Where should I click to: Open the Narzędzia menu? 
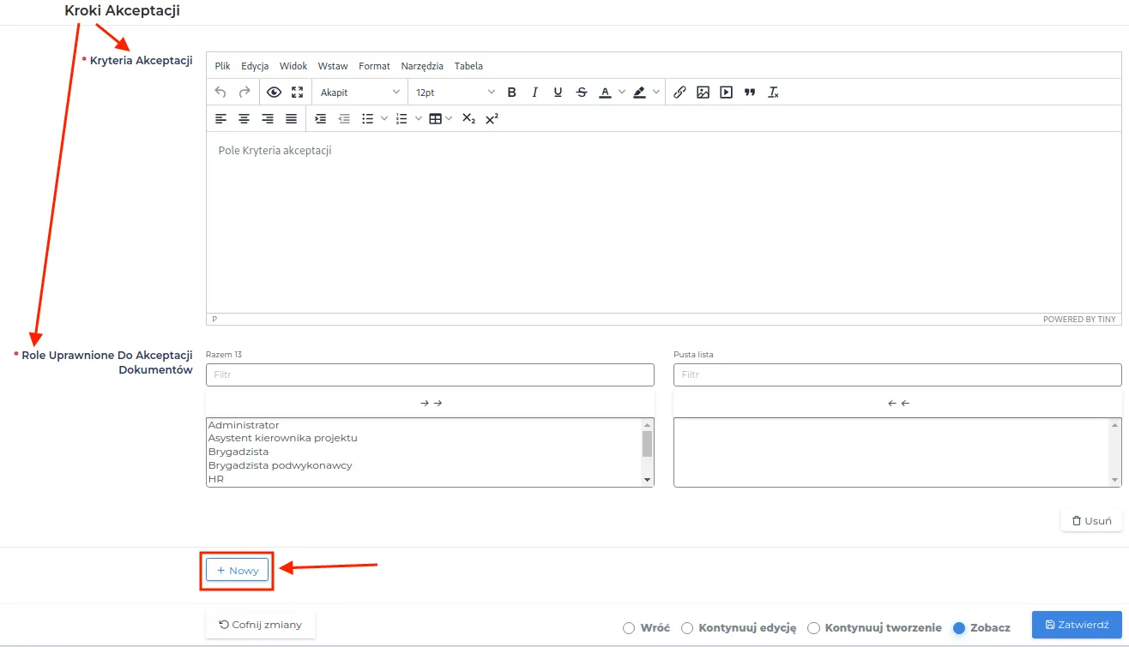422,66
